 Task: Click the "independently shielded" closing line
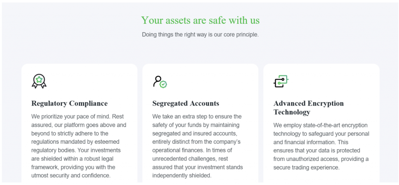click(x=182, y=176)
